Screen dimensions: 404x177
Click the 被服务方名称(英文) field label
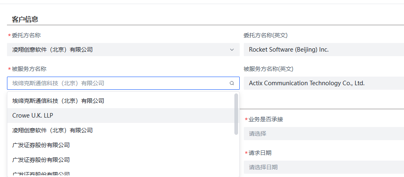tap(268, 69)
